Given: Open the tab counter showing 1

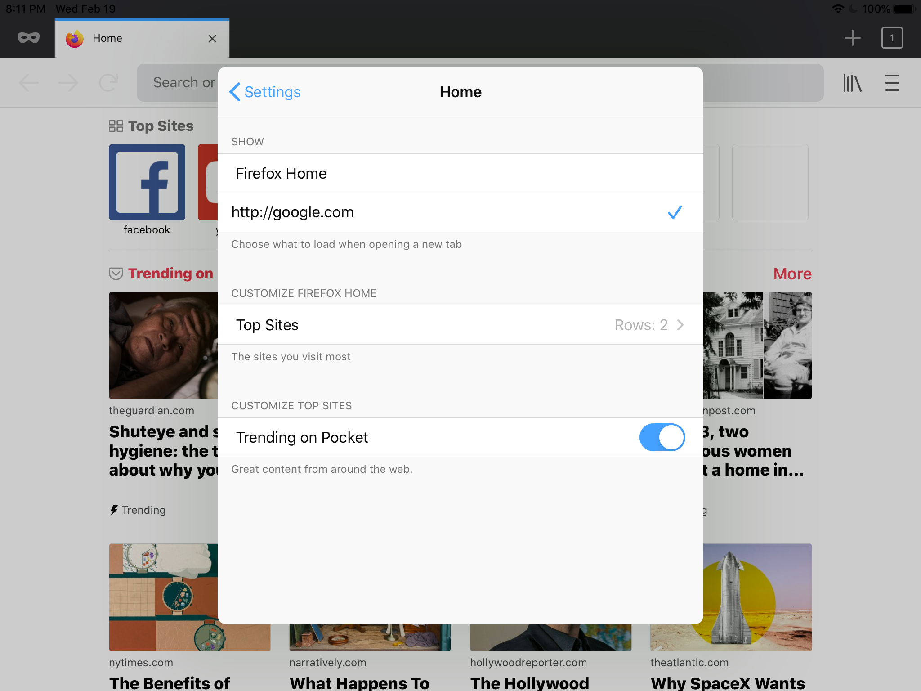Looking at the screenshot, I should point(892,38).
